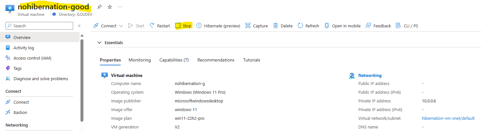Click the nohibernation-good page title
The height and width of the screenshot is (132, 481).
tap(54, 6)
